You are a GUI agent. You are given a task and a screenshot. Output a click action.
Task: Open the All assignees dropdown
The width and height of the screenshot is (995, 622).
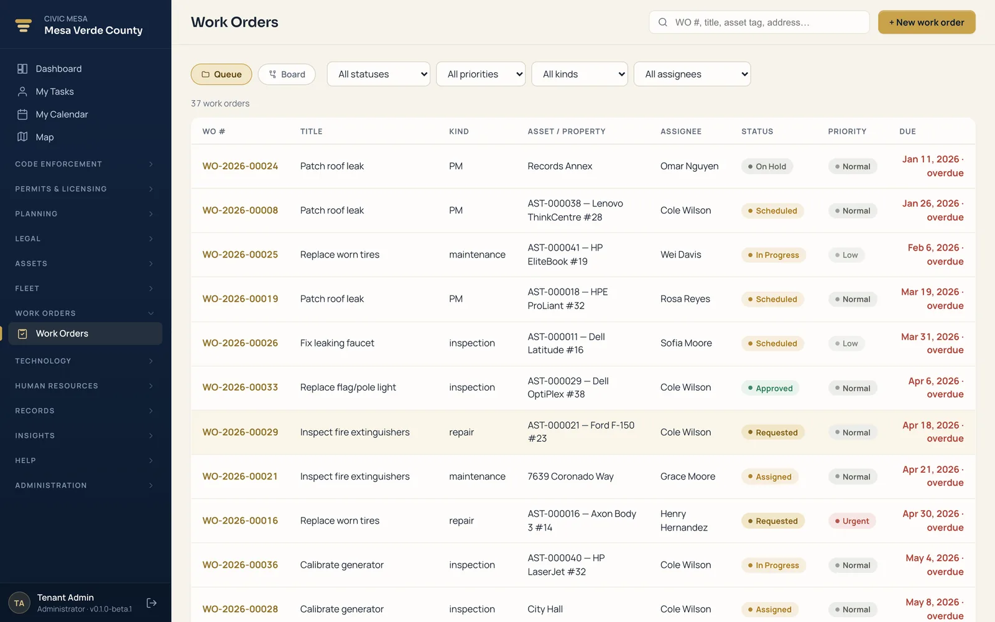pos(692,74)
